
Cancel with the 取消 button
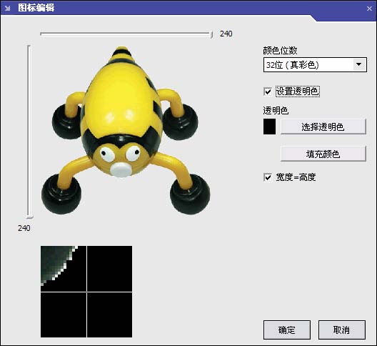[342, 330]
